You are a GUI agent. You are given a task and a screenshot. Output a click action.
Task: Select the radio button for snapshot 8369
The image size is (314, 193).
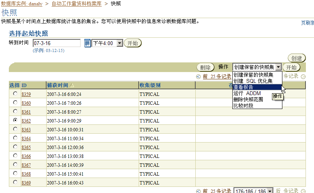[x=15, y=182]
